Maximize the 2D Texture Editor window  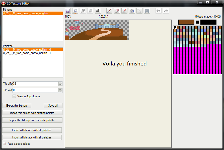(208, 2)
